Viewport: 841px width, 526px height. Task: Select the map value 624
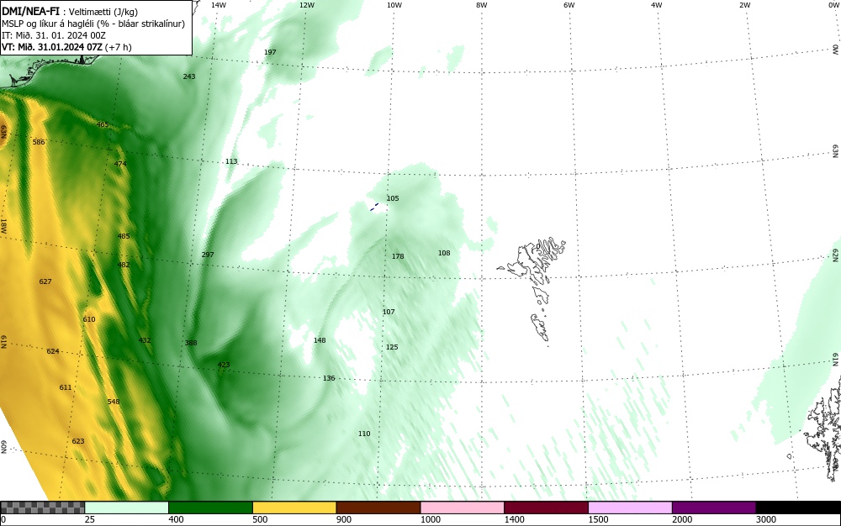click(52, 351)
